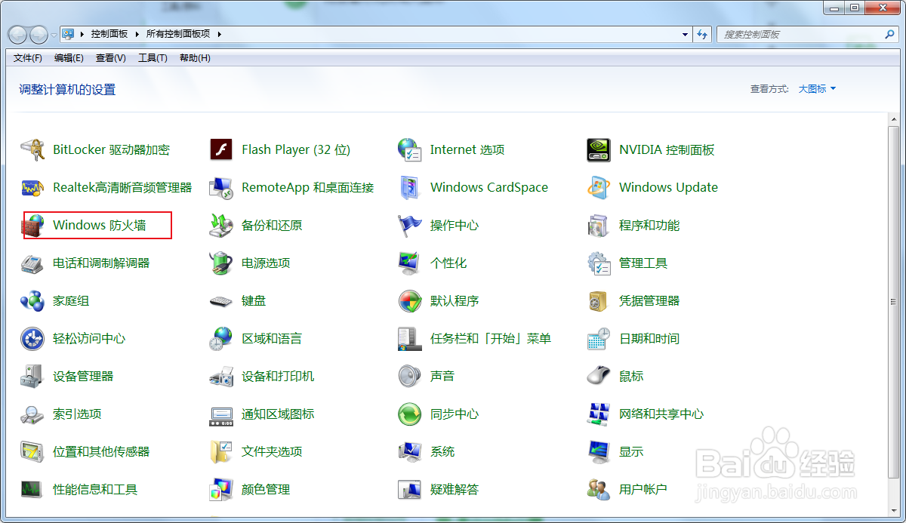Click the back navigation button
This screenshot has height=523, width=906.
click(17, 34)
